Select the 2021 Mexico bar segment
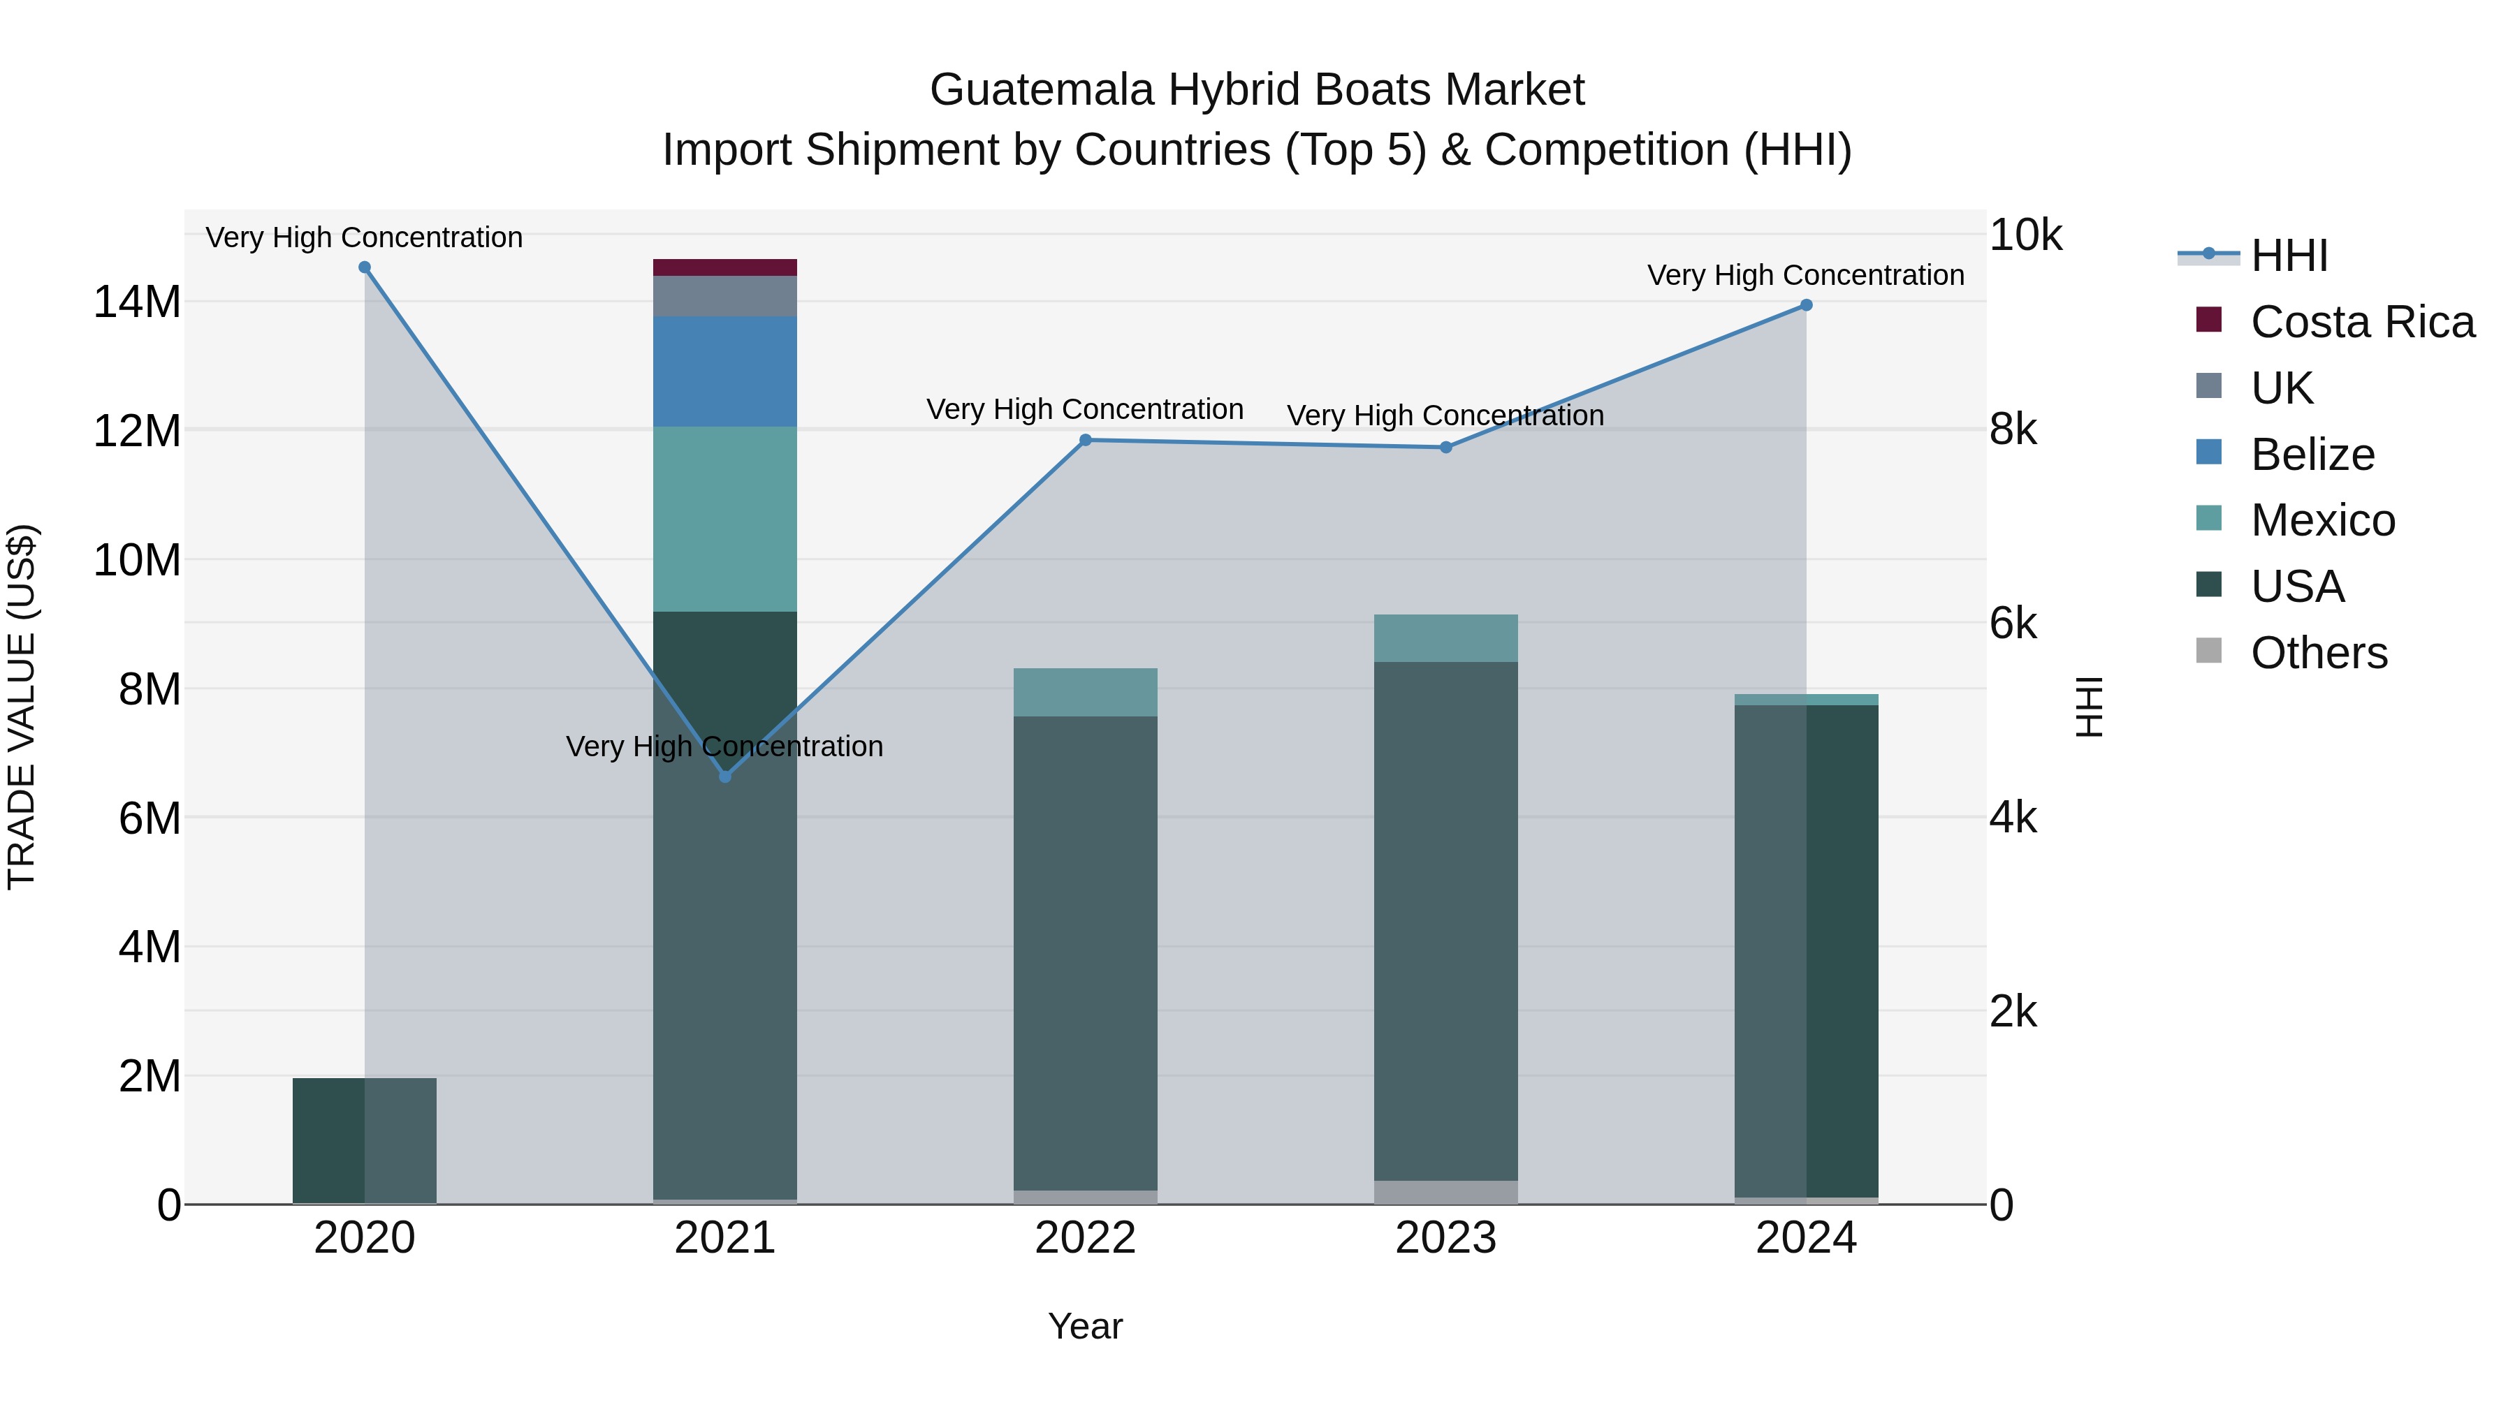The width and height of the screenshot is (2515, 1414). [x=724, y=519]
